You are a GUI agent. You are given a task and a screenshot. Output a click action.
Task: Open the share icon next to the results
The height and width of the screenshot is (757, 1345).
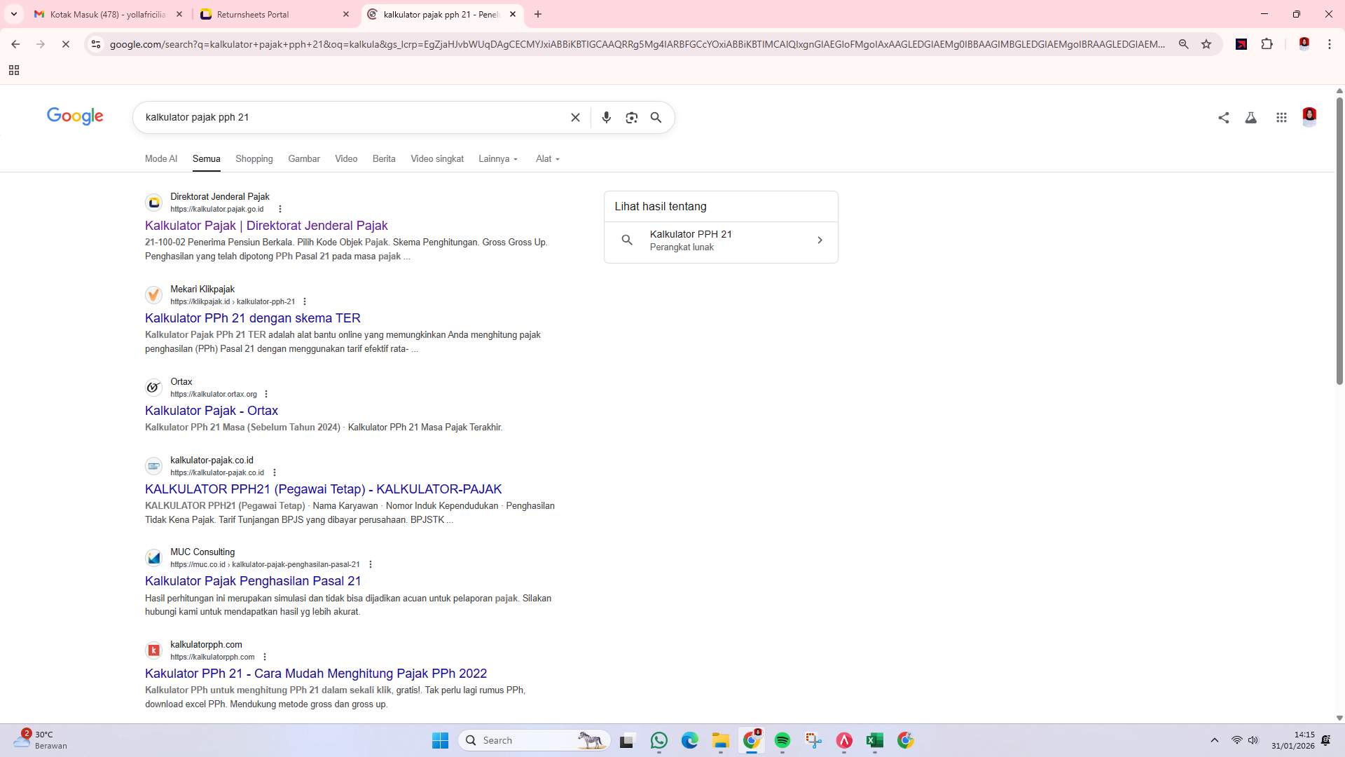pos(1224,117)
